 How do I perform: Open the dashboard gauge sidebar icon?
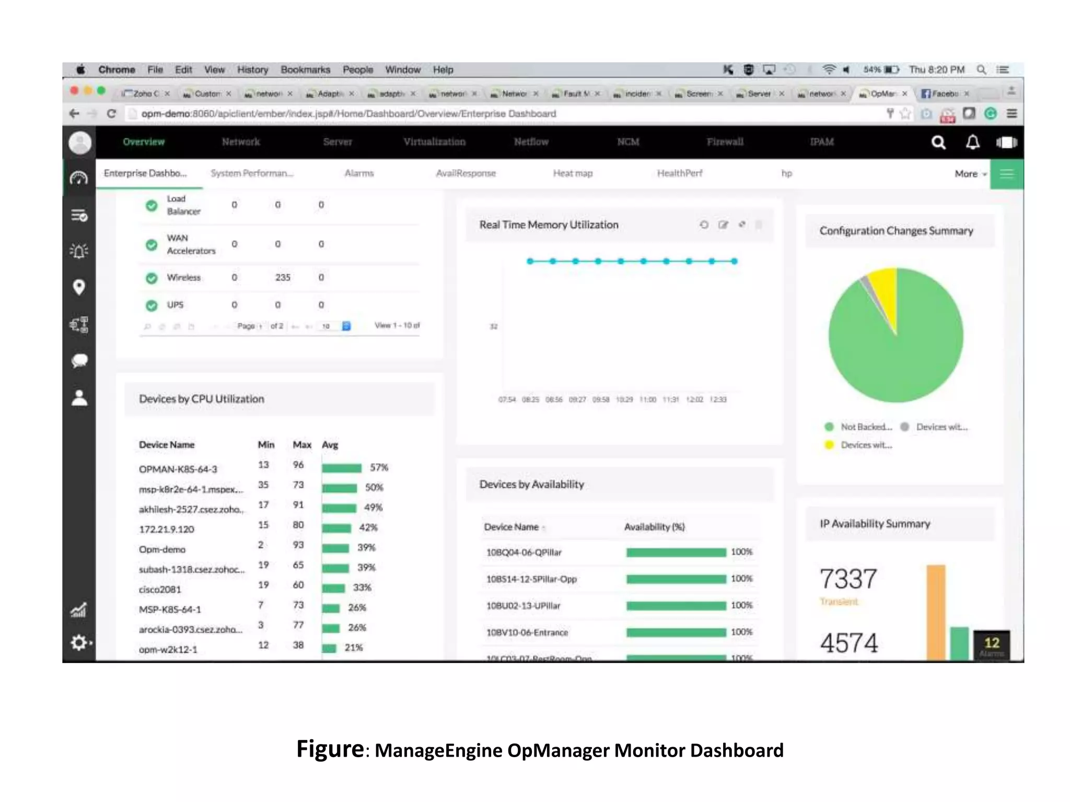(x=79, y=178)
